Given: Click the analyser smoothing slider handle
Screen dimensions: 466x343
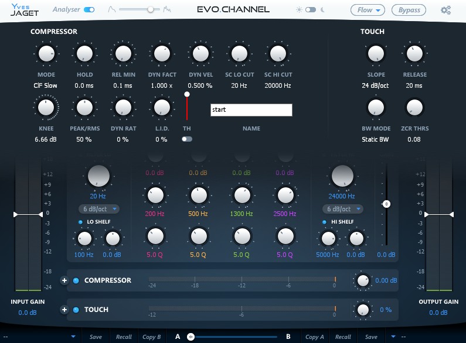Looking at the screenshot, I should coord(151,10).
